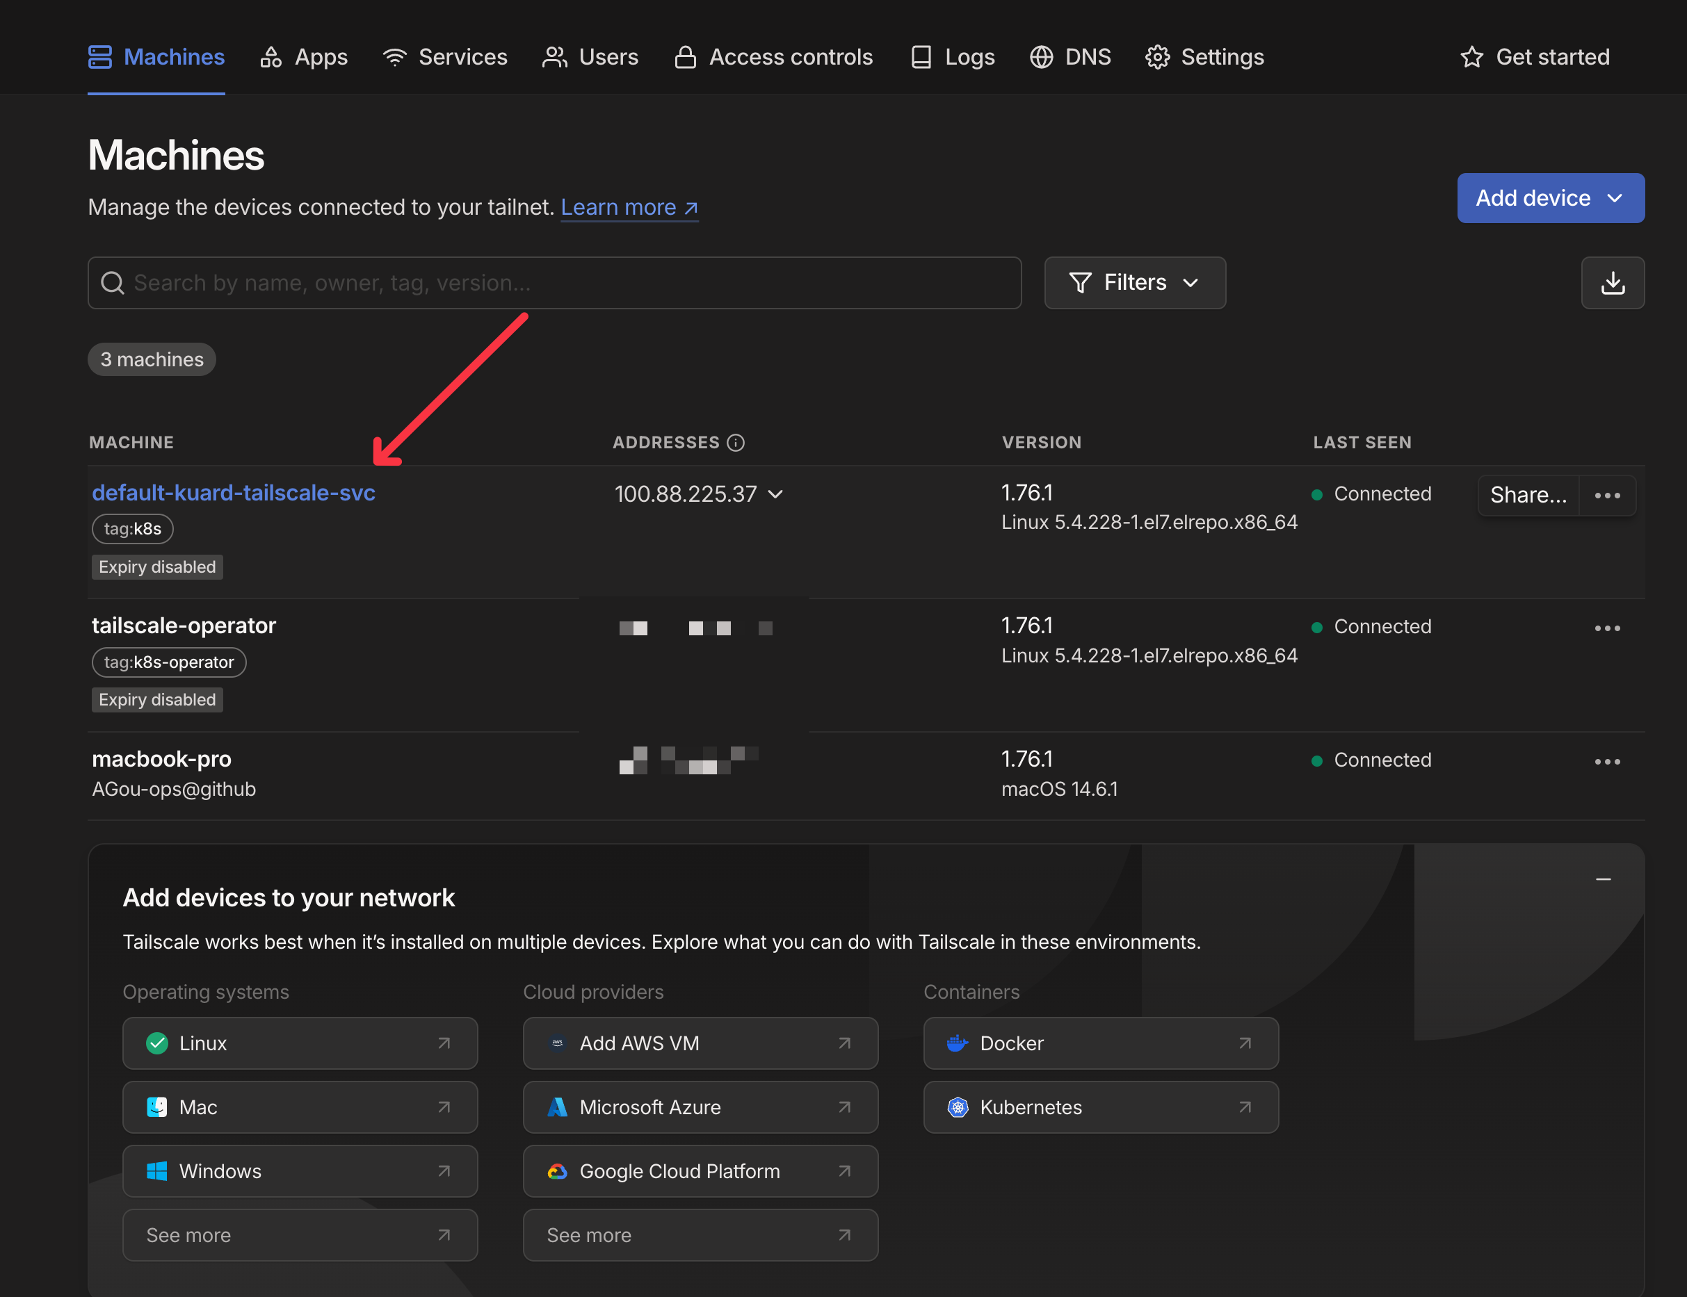Screen dimensions: 1687x1297
Task: Click See more operating systems
Action: click(300, 1235)
